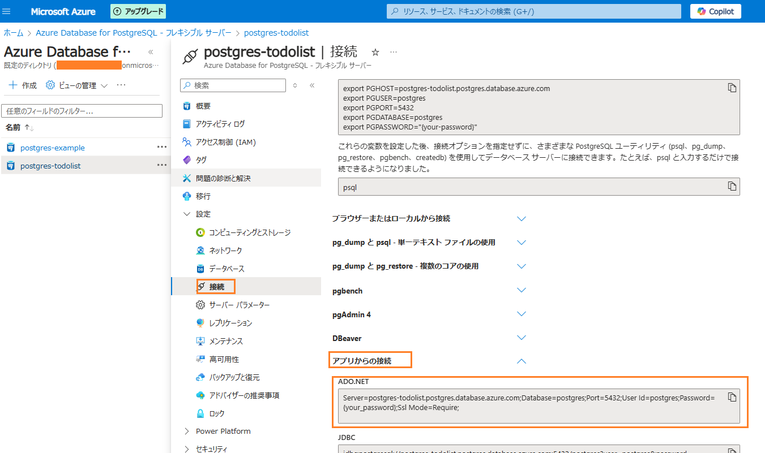Image resolution: width=765 pixels, height=453 pixels.
Task: Expand ブラウザーまたはローカルから接続 section
Action: click(x=522, y=218)
